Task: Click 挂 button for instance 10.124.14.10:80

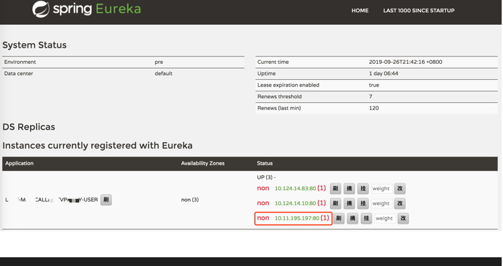Action: tap(363, 204)
